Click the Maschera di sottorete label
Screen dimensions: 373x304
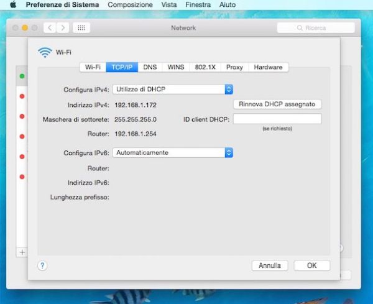coord(76,119)
